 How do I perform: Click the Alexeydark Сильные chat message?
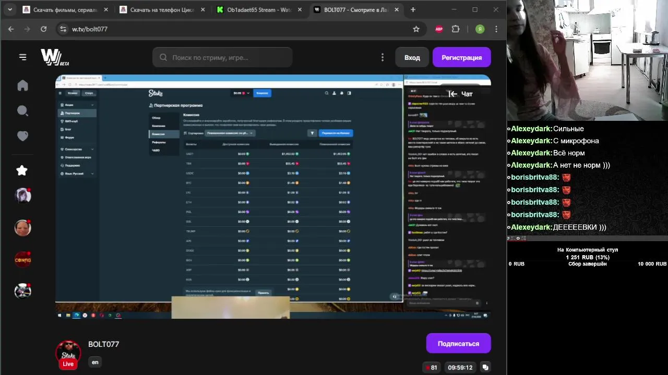coord(547,129)
